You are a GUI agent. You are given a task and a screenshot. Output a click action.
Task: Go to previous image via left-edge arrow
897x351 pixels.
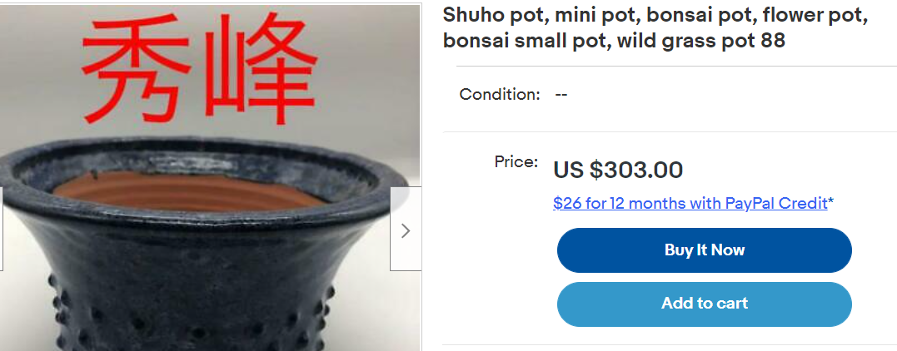click(x=1, y=229)
